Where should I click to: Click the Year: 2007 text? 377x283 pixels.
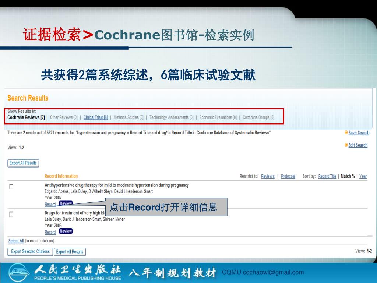tap(53, 198)
